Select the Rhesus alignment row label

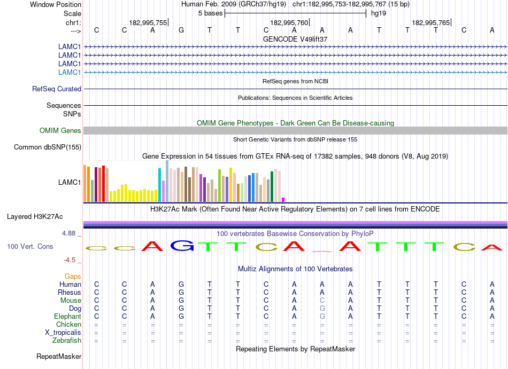[x=70, y=292]
